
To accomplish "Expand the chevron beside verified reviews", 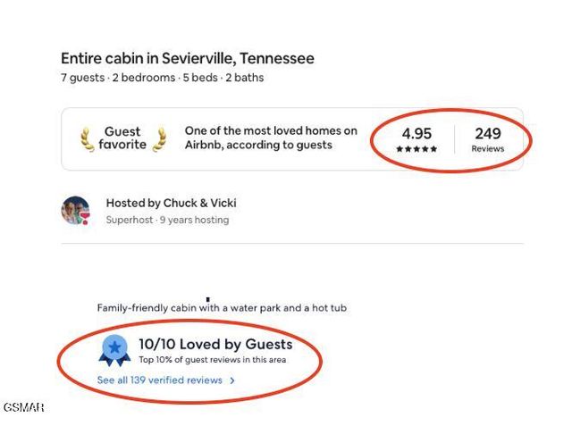I will (x=232, y=380).
